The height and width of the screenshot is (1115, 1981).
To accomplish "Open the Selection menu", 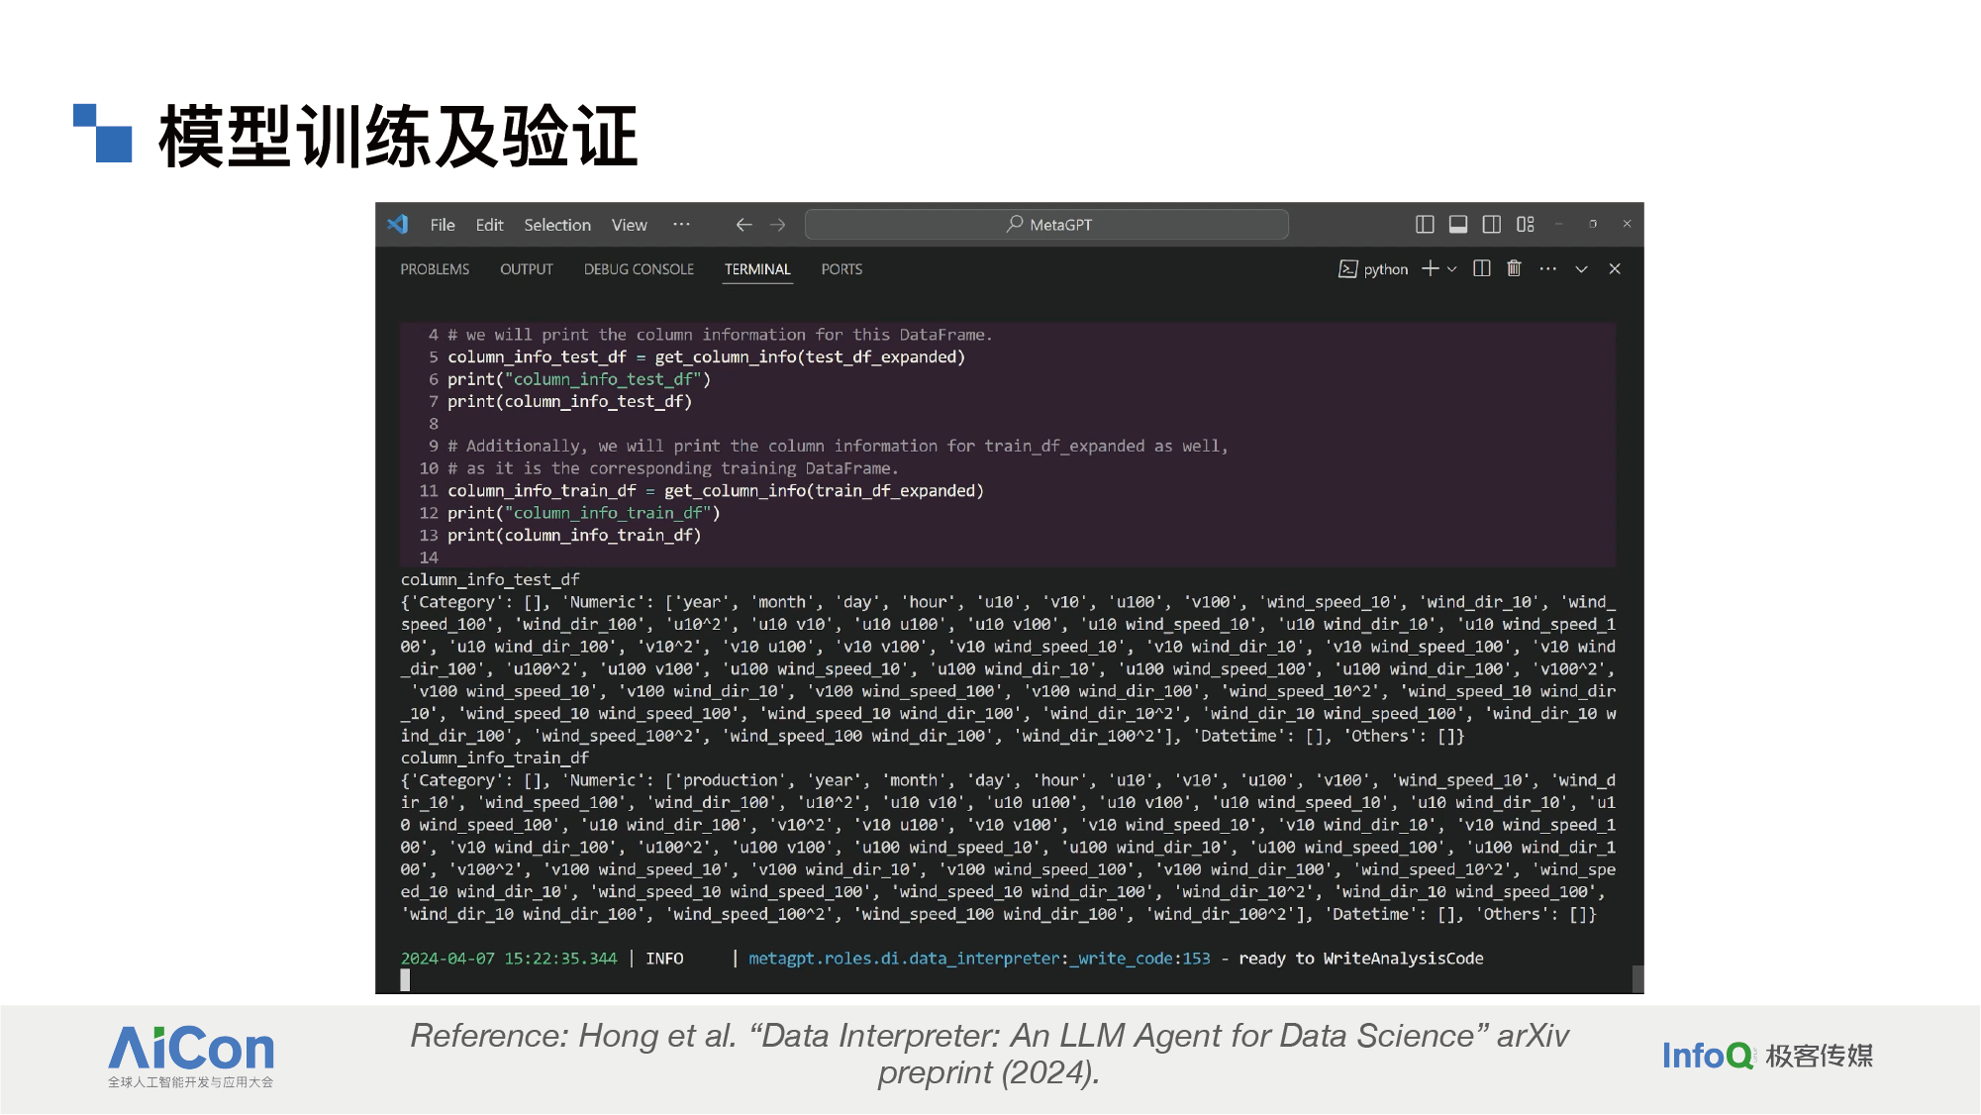I will click(x=557, y=225).
